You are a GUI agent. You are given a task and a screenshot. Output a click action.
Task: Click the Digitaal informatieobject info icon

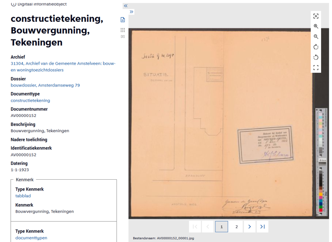[x=13, y=4]
